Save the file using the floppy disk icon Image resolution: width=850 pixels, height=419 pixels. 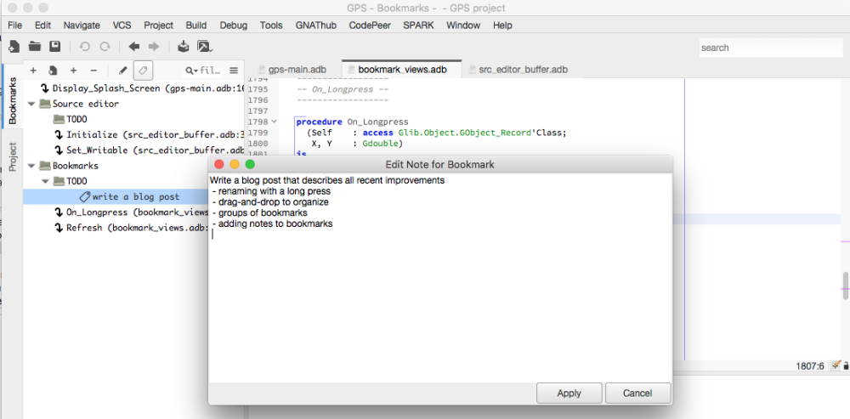(x=55, y=47)
